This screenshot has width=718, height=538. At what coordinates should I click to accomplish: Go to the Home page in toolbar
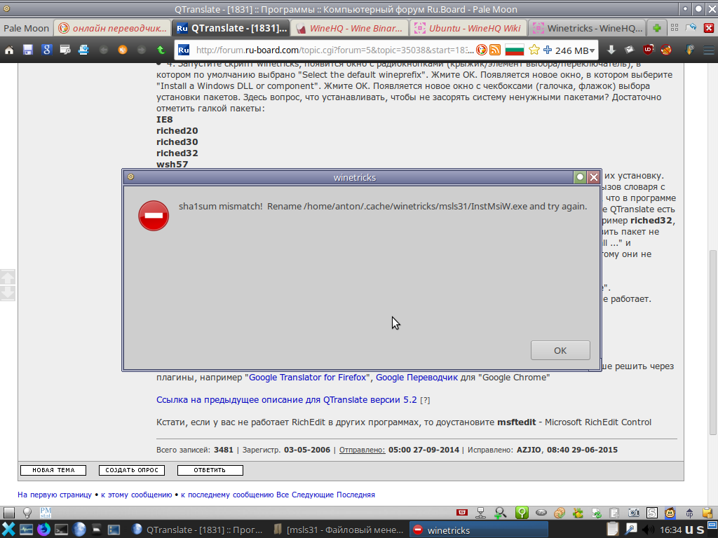point(9,50)
